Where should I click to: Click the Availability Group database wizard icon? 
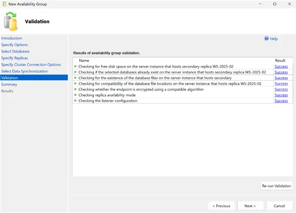coord(11,21)
